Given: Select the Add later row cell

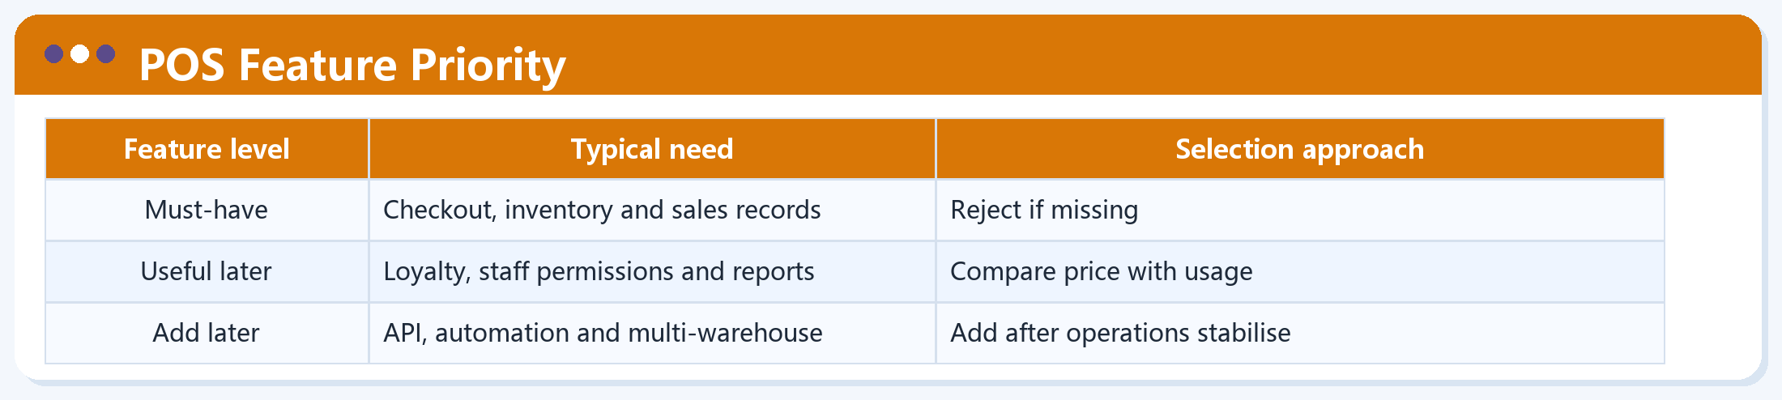Looking at the screenshot, I should tap(207, 333).
